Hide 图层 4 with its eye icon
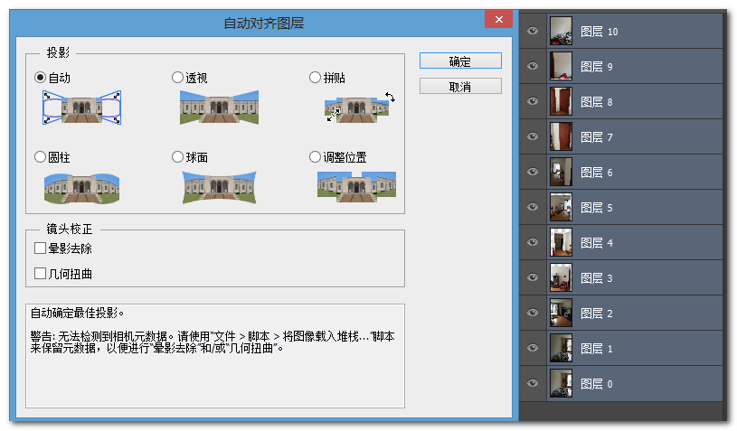The height and width of the screenshot is (431, 737). pos(533,242)
